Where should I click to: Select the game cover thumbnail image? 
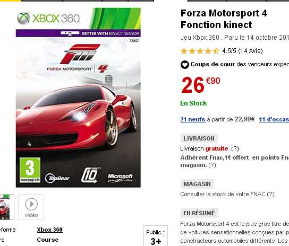[x=7, y=207]
